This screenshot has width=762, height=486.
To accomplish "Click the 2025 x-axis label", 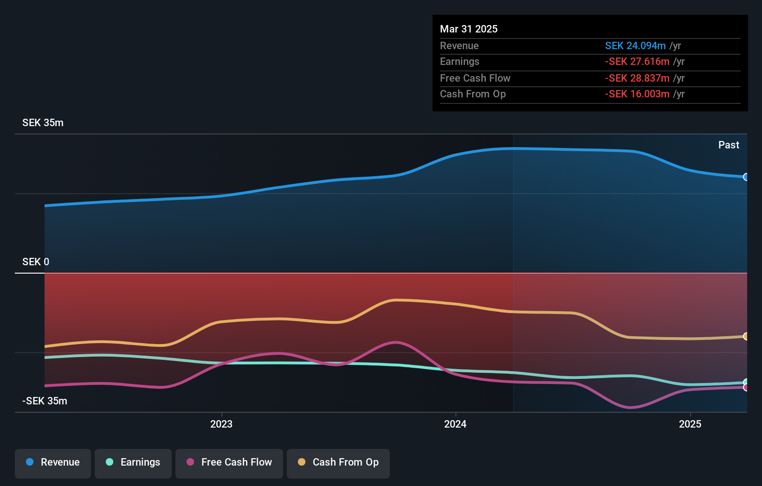I will 690,424.
